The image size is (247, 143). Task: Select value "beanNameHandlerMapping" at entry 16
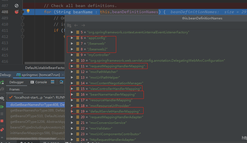pos(113,95)
